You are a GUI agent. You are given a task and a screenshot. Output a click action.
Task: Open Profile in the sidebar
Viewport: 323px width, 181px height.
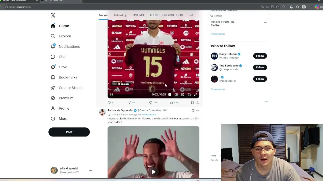60,108
